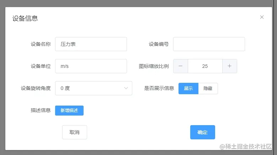The width and height of the screenshot is (277, 155).
Task: Confirm with the 确定 button
Action: (x=203, y=132)
